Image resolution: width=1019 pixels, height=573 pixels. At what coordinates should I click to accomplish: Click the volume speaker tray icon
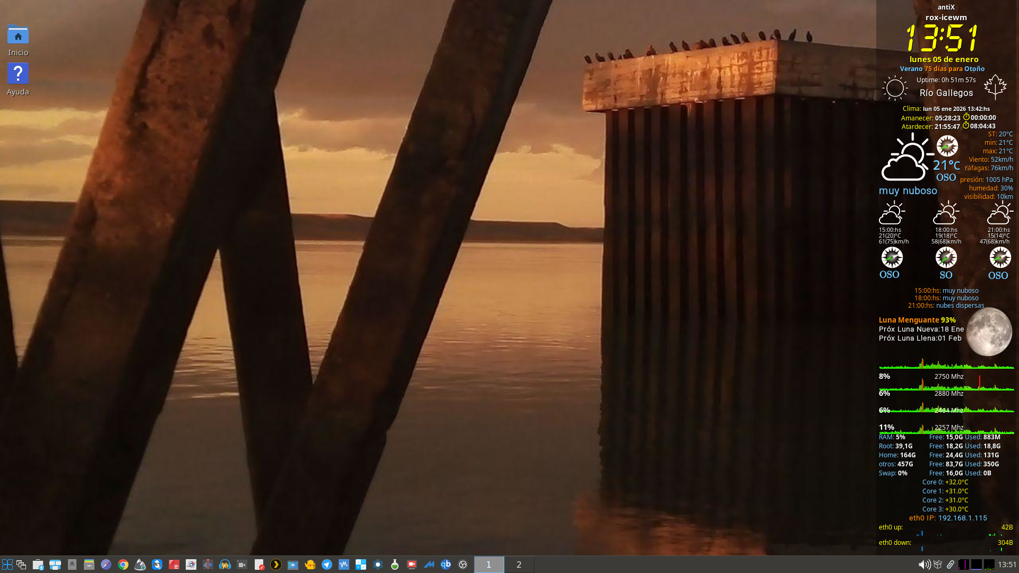click(924, 565)
